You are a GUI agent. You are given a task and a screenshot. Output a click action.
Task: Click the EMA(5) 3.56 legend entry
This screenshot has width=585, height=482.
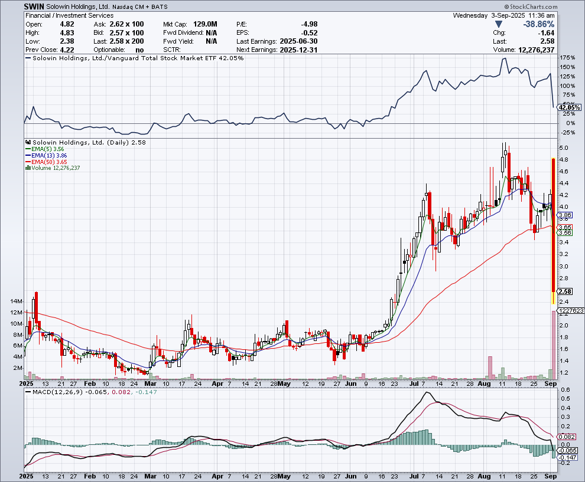(x=45, y=149)
